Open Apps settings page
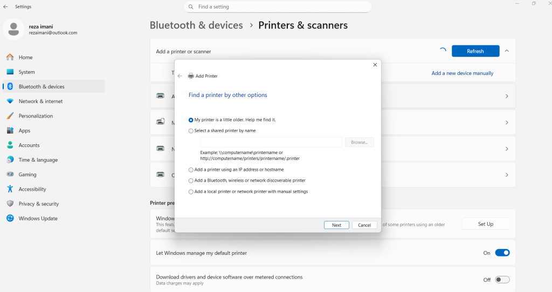This screenshot has height=292, width=552. 54,130
